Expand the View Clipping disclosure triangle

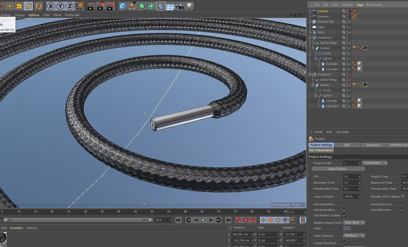coord(310,236)
